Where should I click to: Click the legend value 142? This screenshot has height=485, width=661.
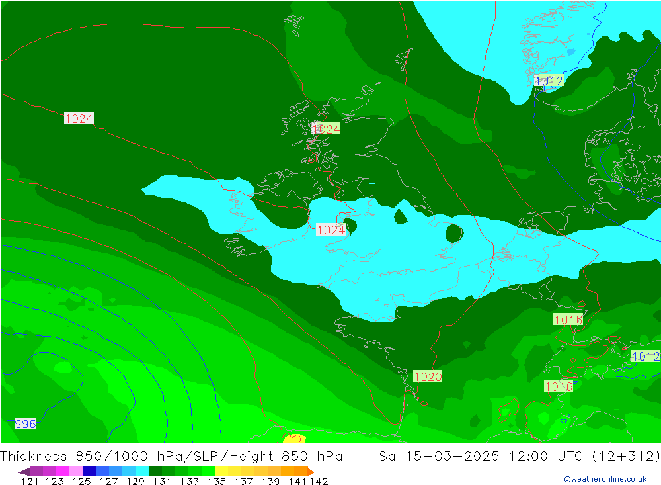click(319, 481)
